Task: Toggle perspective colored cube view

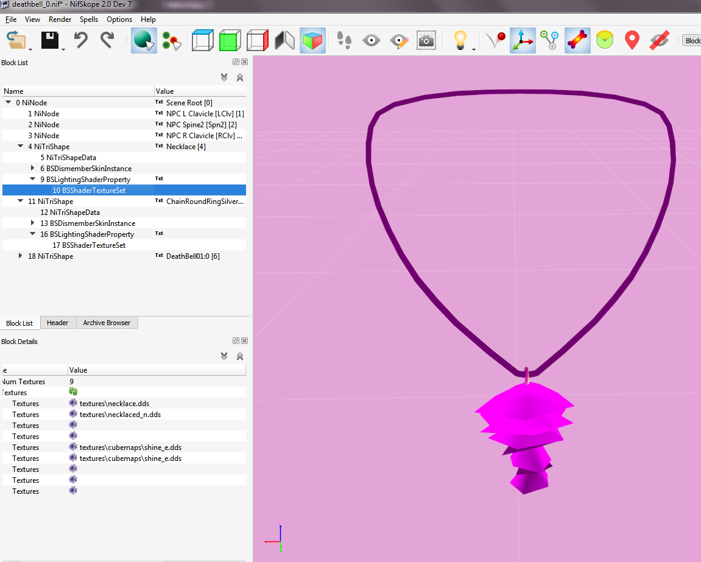Action: point(312,40)
